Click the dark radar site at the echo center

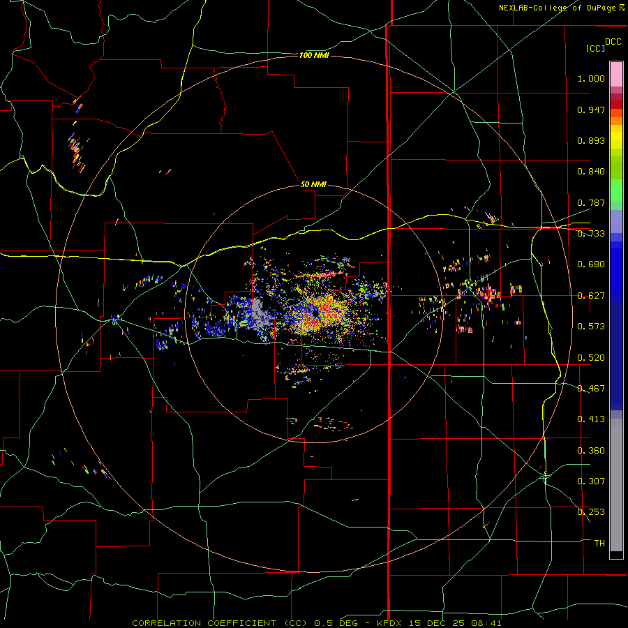[316, 312]
